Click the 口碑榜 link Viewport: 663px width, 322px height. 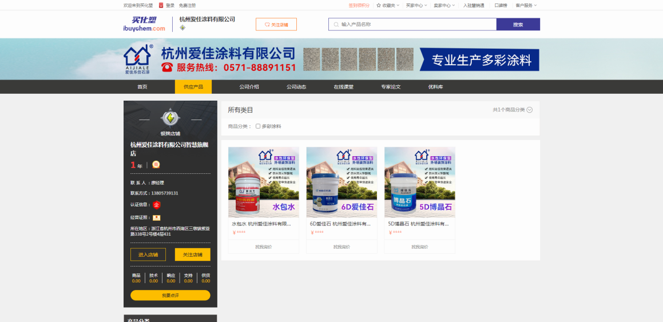pos(501,6)
